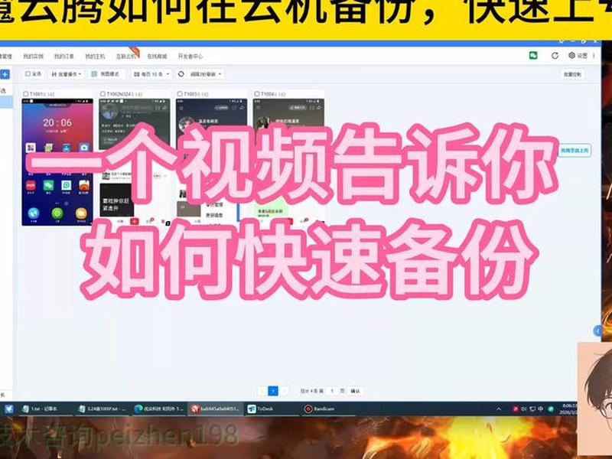Open the 每页 10 条 page-size dropdown
612x459 pixels.
[151, 73]
